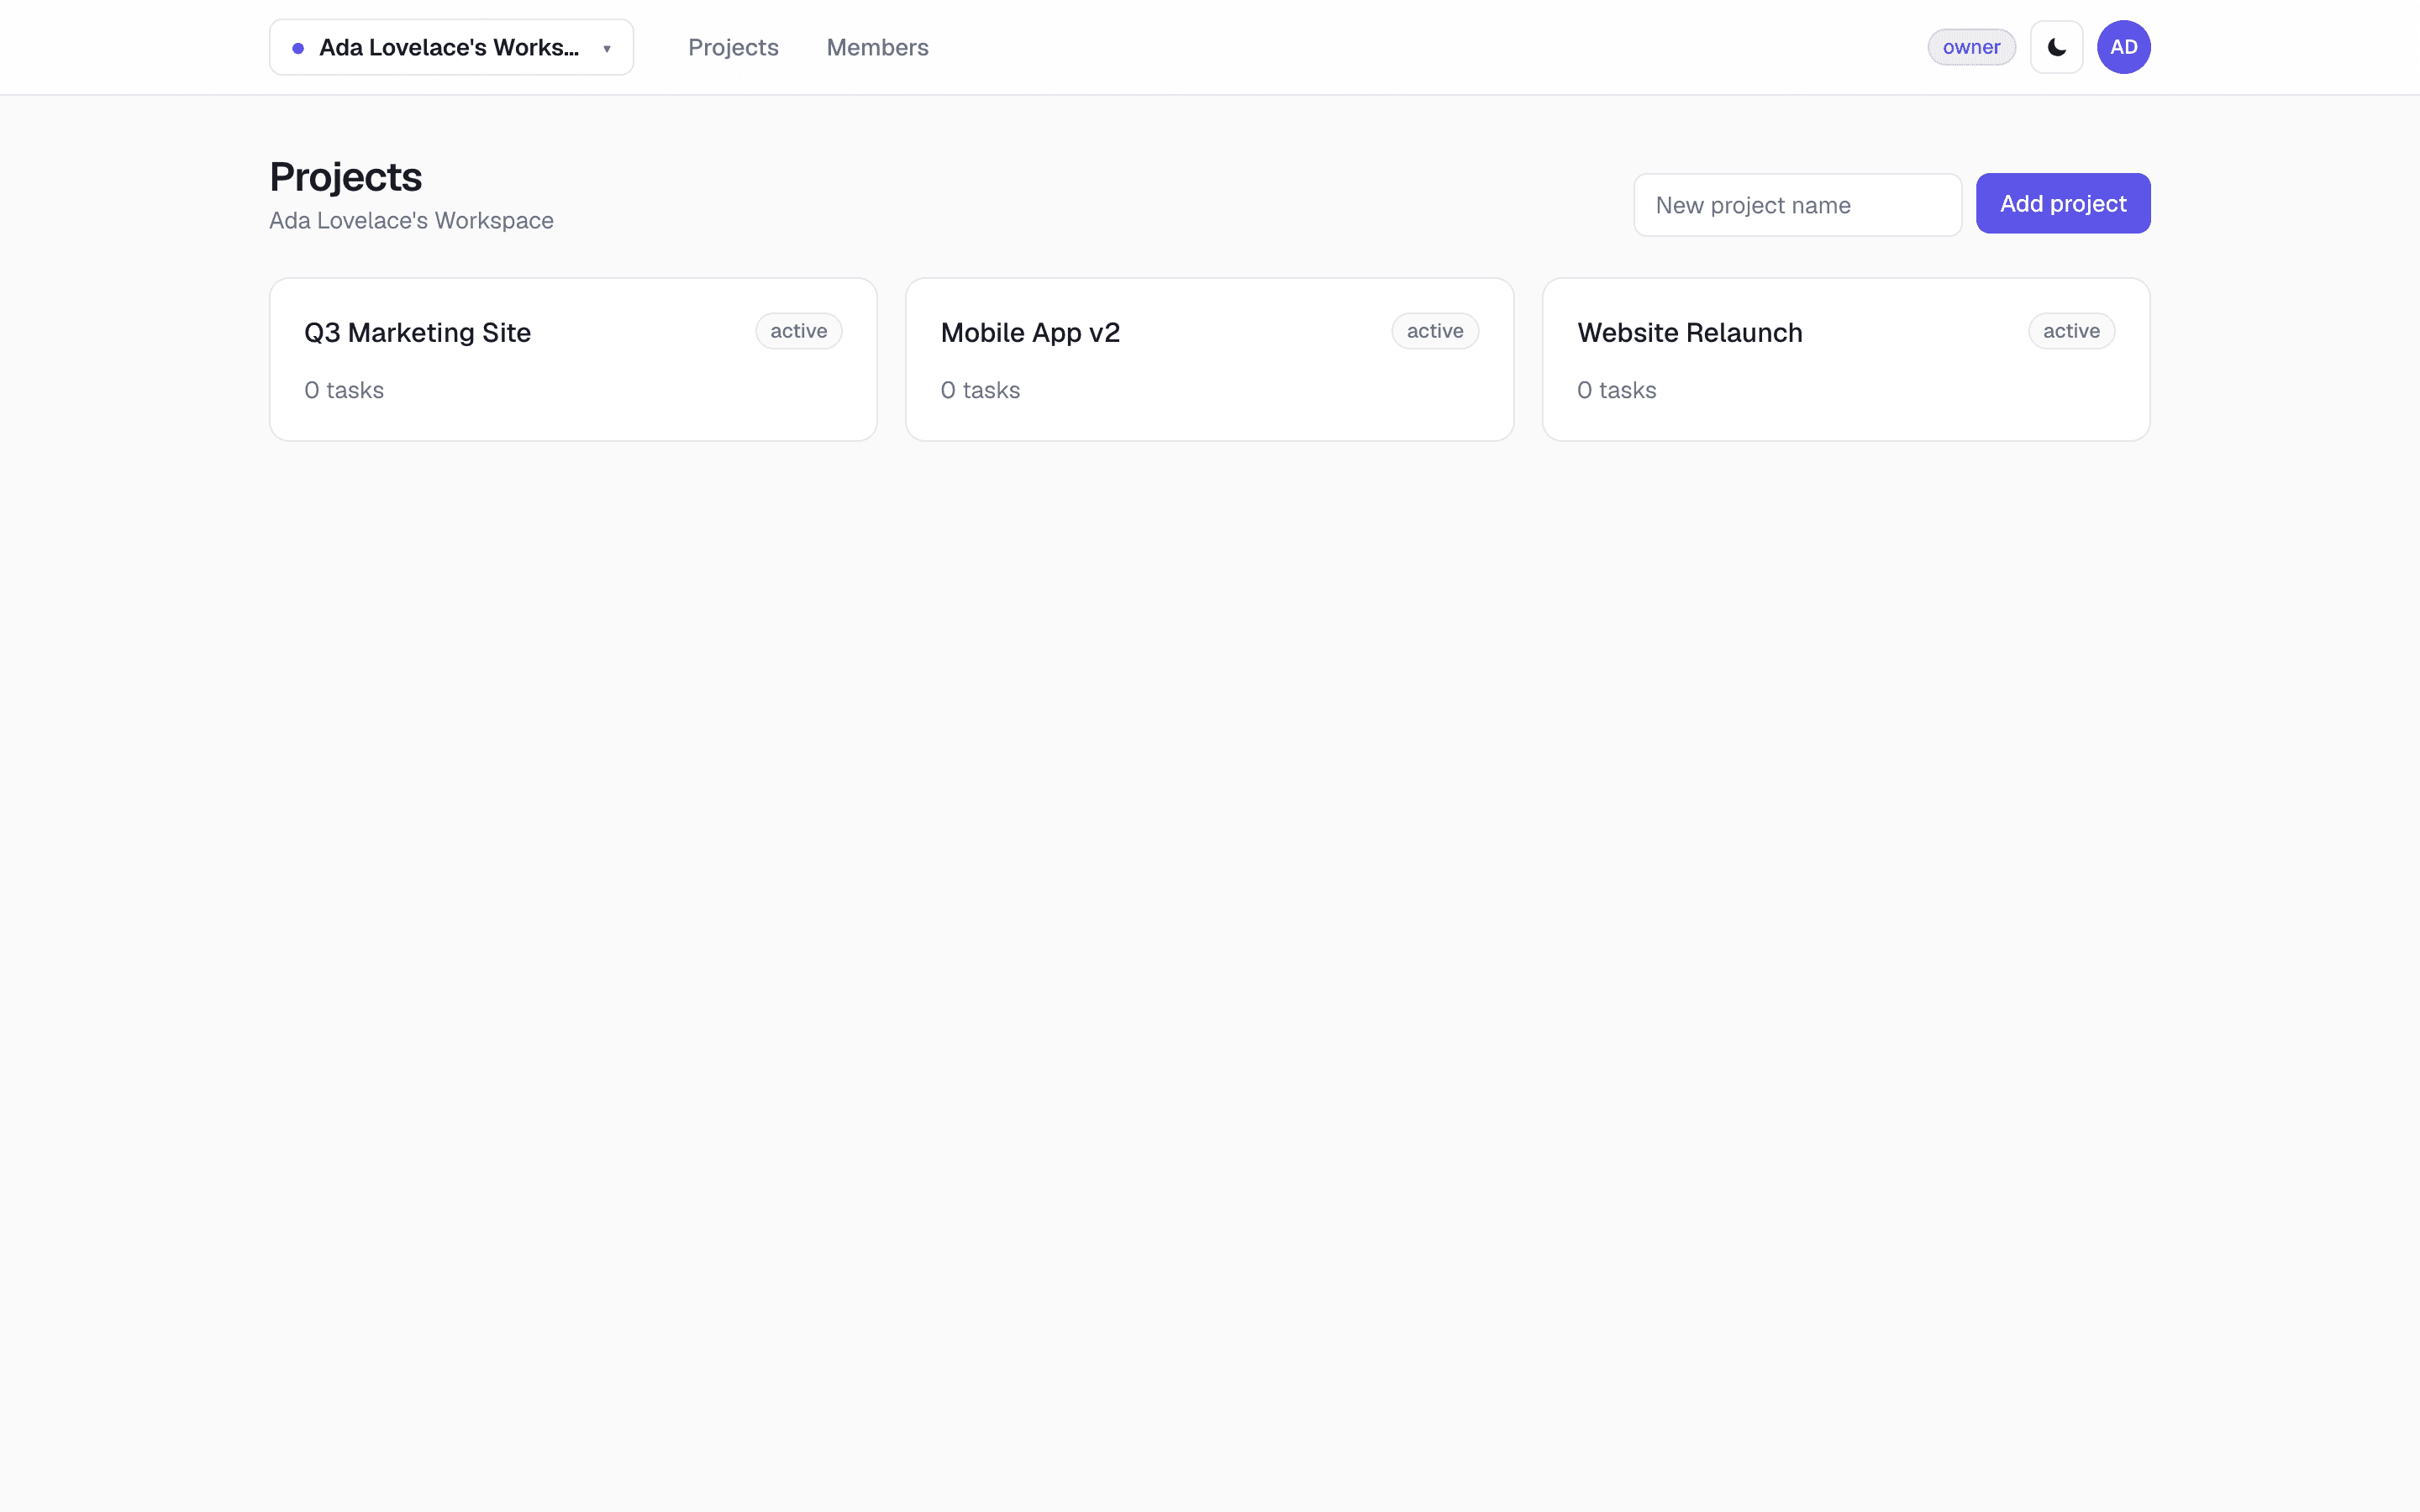Go to the Projects nav tab
This screenshot has width=2420, height=1512.
tap(733, 47)
